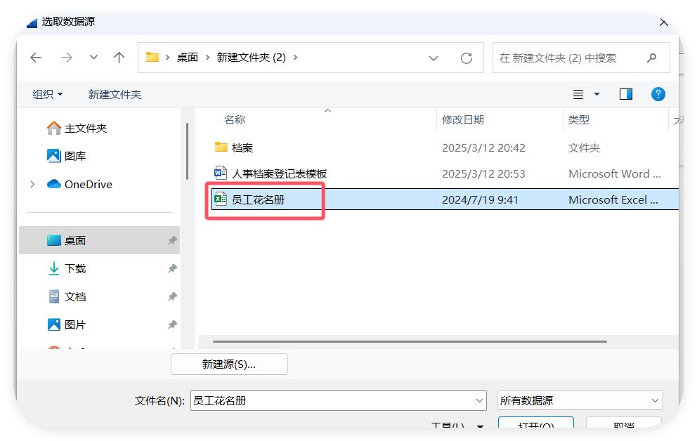The width and height of the screenshot is (697, 441).
Task: Click date 2025/3/12 20:53 in file list
Action: [483, 173]
